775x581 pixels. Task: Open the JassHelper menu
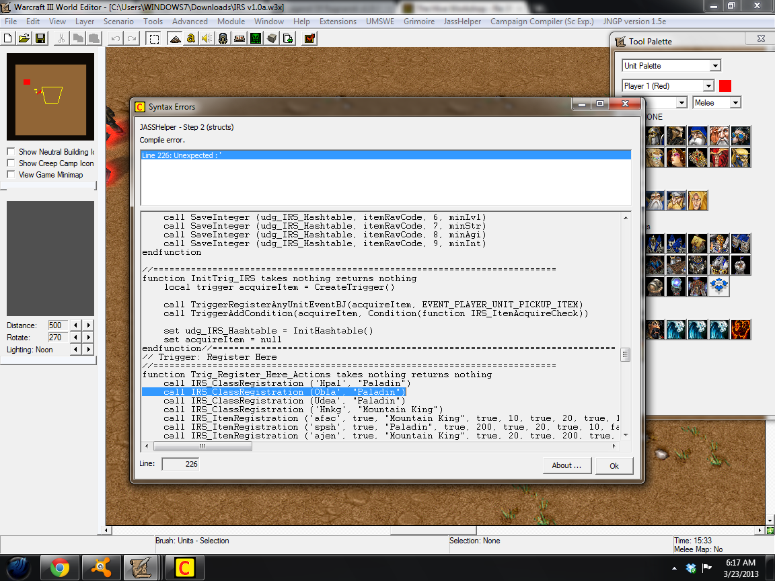tap(462, 22)
